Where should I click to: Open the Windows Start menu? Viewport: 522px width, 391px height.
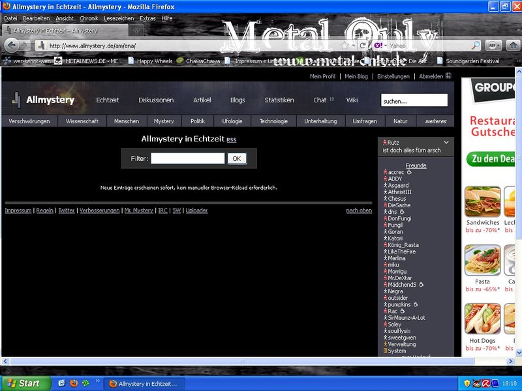(25, 383)
